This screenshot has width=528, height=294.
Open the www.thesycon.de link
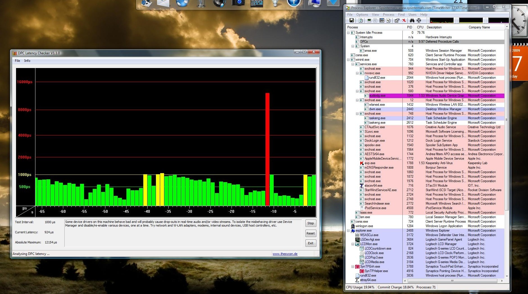tap(285, 254)
